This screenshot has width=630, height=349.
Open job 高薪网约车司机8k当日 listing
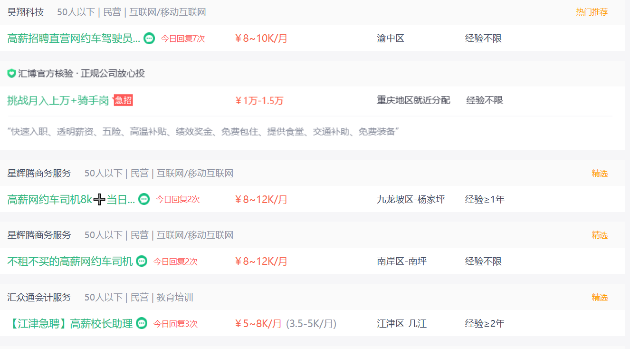click(71, 199)
